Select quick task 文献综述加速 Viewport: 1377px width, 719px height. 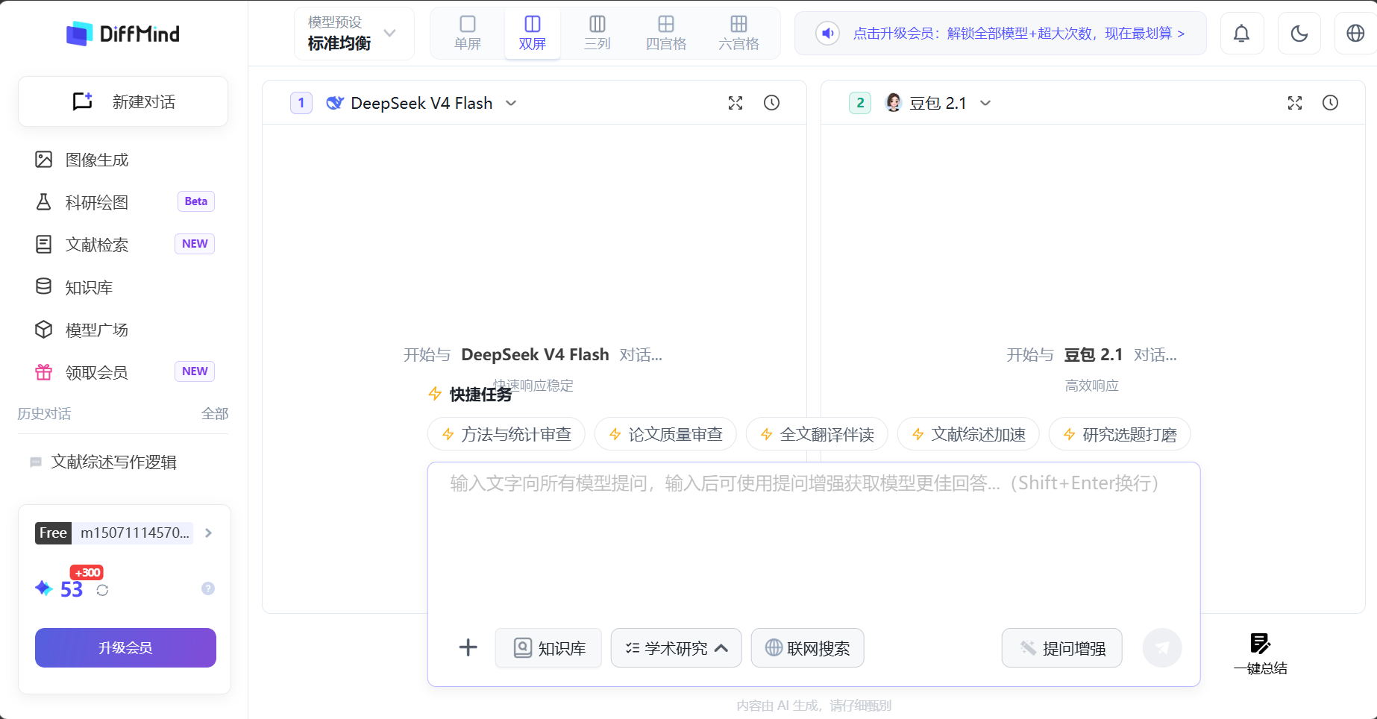[x=968, y=434]
